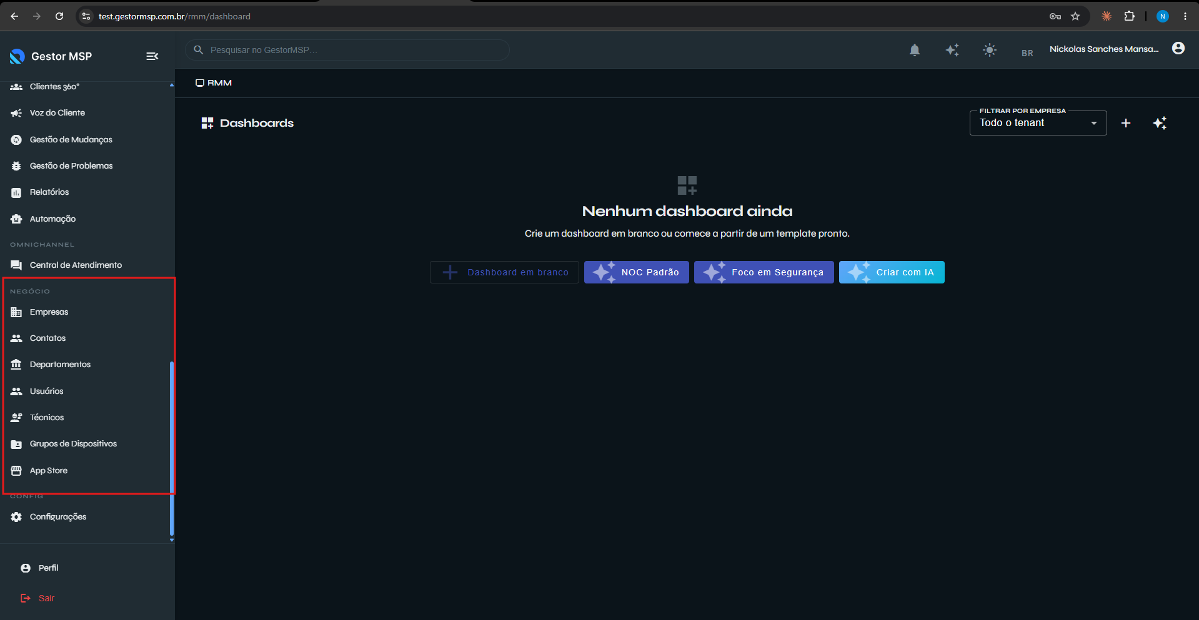Open user account avatar menu

point(1178,49)
